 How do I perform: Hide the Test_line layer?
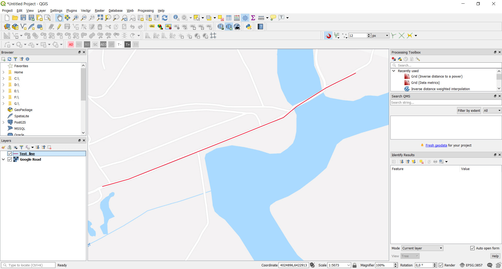[10, 154]
